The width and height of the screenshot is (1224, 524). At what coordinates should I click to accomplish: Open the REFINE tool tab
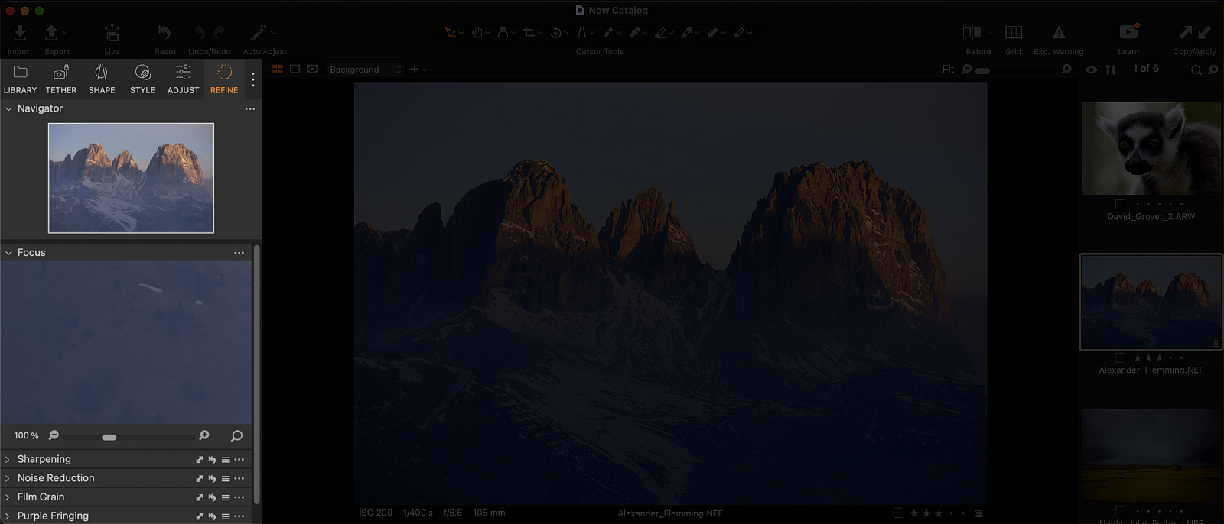click(224, 79)
